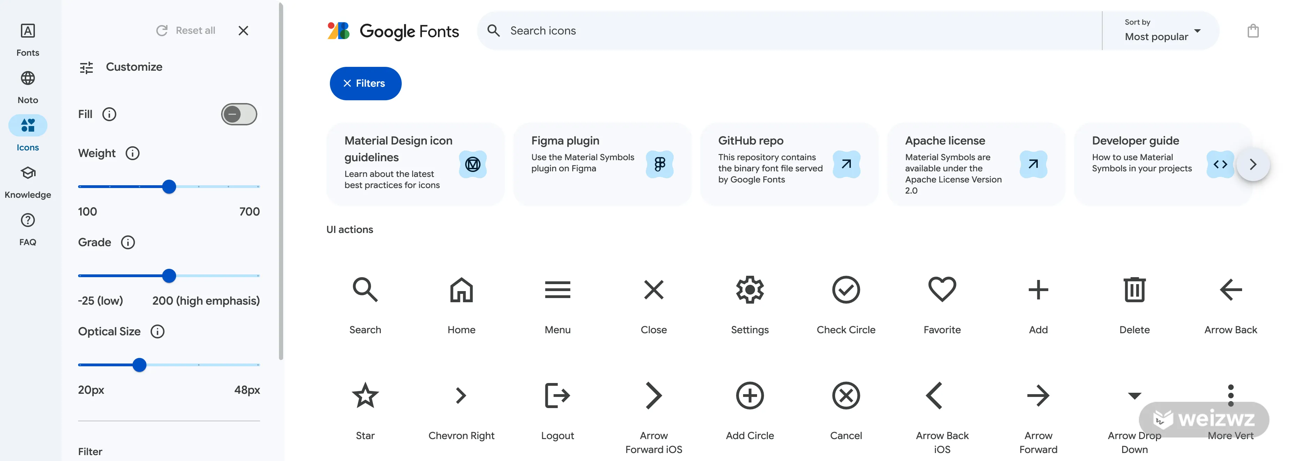Pick the Menu hamburger icon

click(x=558, y=290)
